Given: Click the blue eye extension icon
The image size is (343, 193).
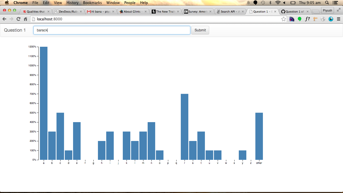Looking at the screenshot, I should tap(331, 19).
